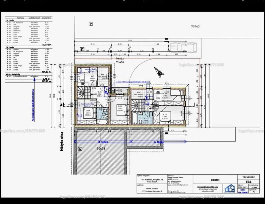Click the blue house company logo
The image size is (265, 204).
coord(230,188)
